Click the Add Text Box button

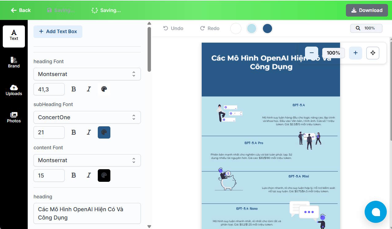coord(58,31)
